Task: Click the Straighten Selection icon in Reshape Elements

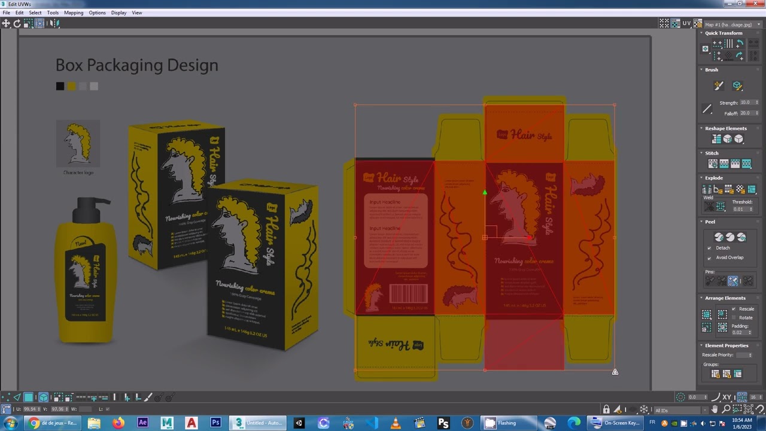Action: point(716,139)
